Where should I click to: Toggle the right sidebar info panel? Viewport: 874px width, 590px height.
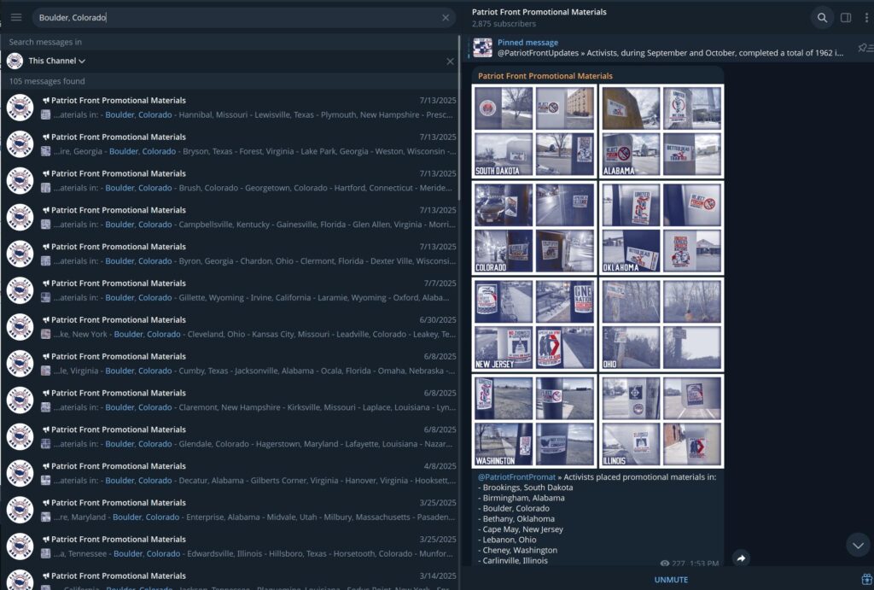(x=846, y=18)
